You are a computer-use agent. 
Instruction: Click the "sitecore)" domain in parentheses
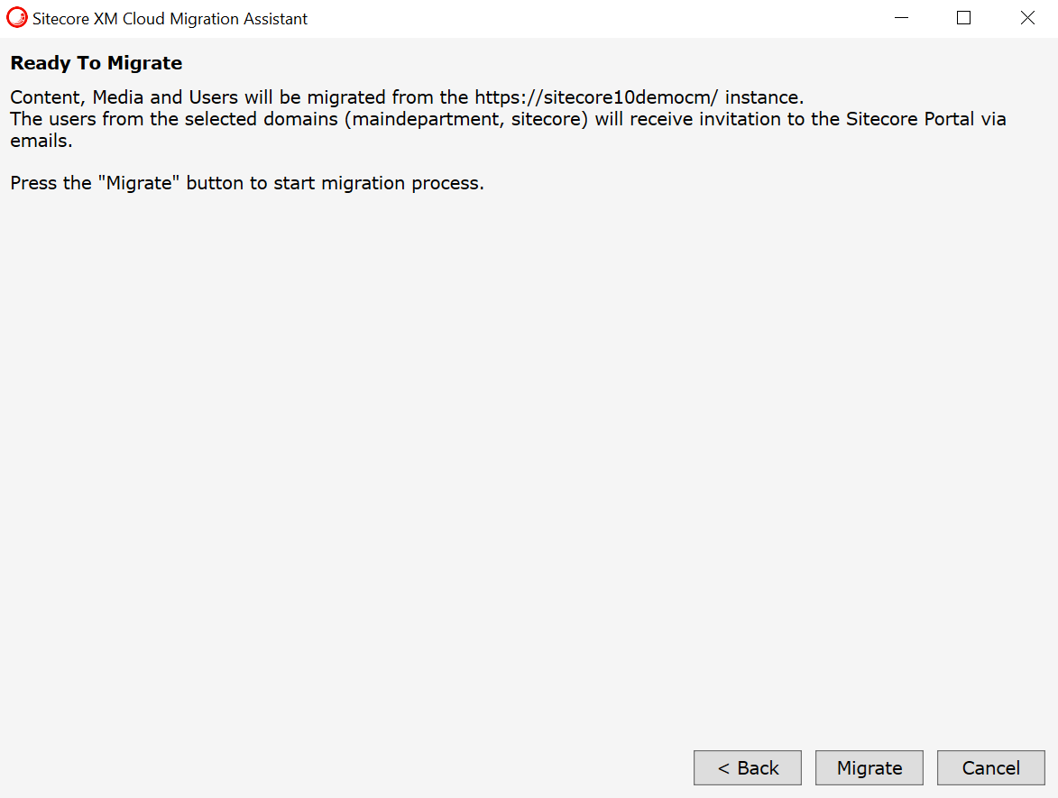tap(549, 120)
